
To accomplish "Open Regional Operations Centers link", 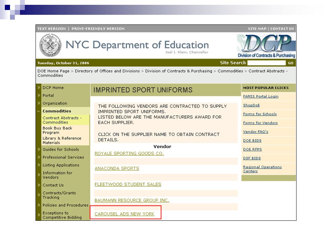I will (262, 169).
